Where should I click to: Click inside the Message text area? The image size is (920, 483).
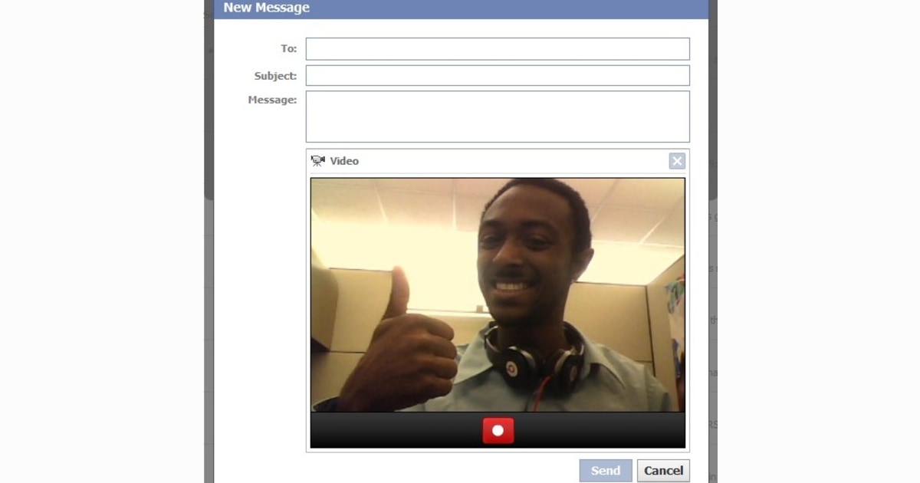(498, 115)
